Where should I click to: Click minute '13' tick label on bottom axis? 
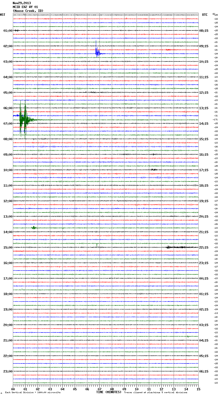pos(174,389)
